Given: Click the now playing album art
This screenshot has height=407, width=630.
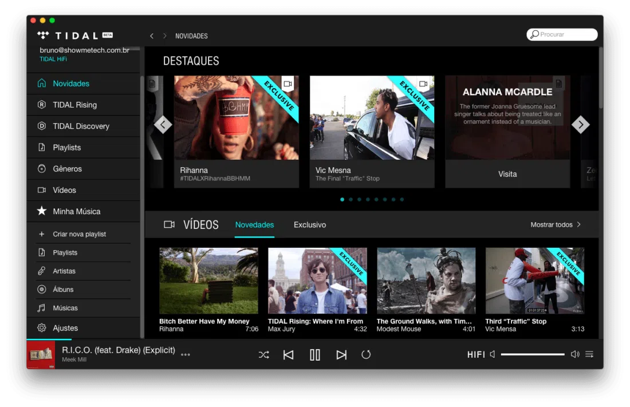Looking at the screenshot, I should click(41, 354).
